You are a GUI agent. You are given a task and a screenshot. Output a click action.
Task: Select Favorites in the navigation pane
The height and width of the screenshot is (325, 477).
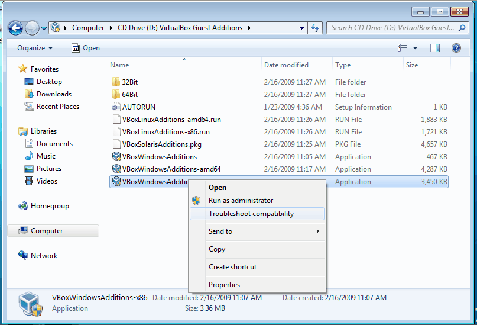44,69
